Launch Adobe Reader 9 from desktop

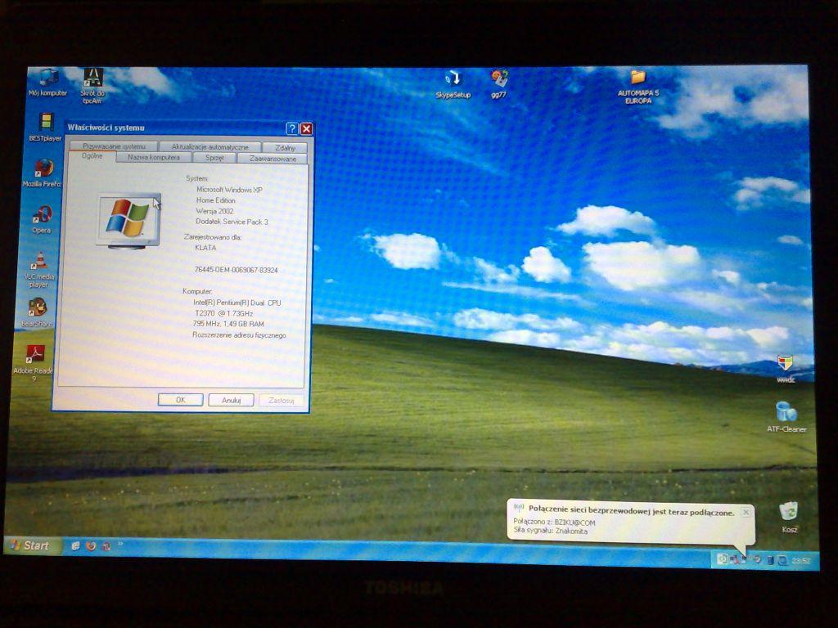(34, 362)
